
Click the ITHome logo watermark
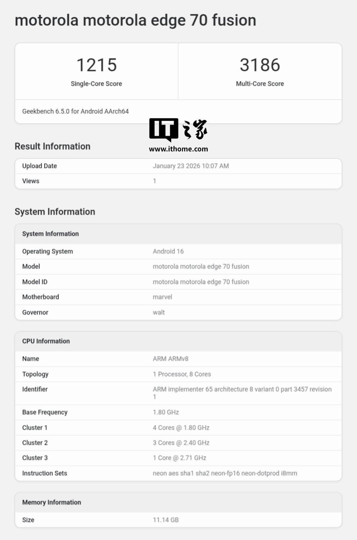point(178,130)
